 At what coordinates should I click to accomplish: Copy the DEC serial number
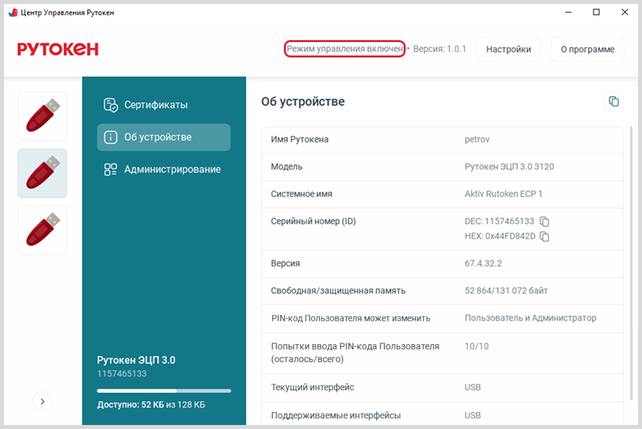[x=544, y=221]
